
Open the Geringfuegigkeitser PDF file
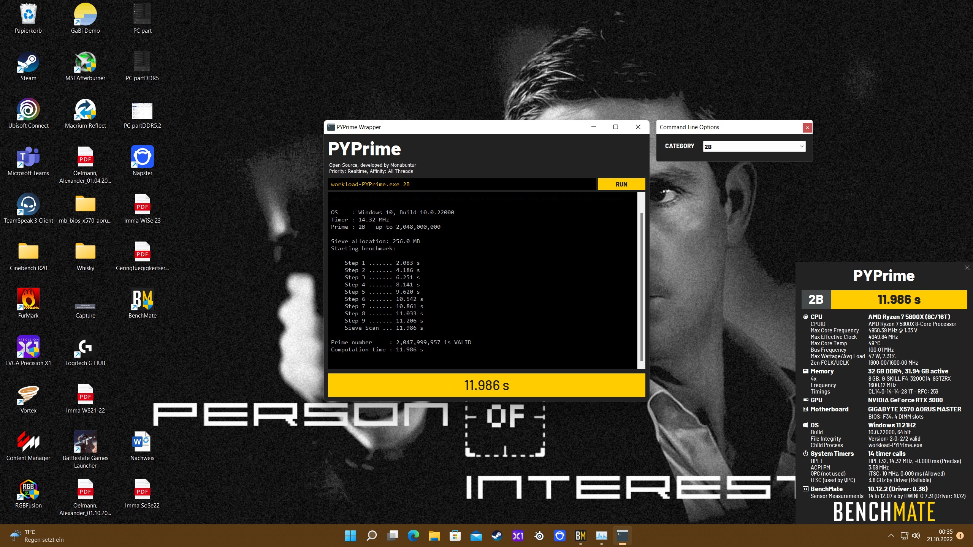click(x=142, y=255)
